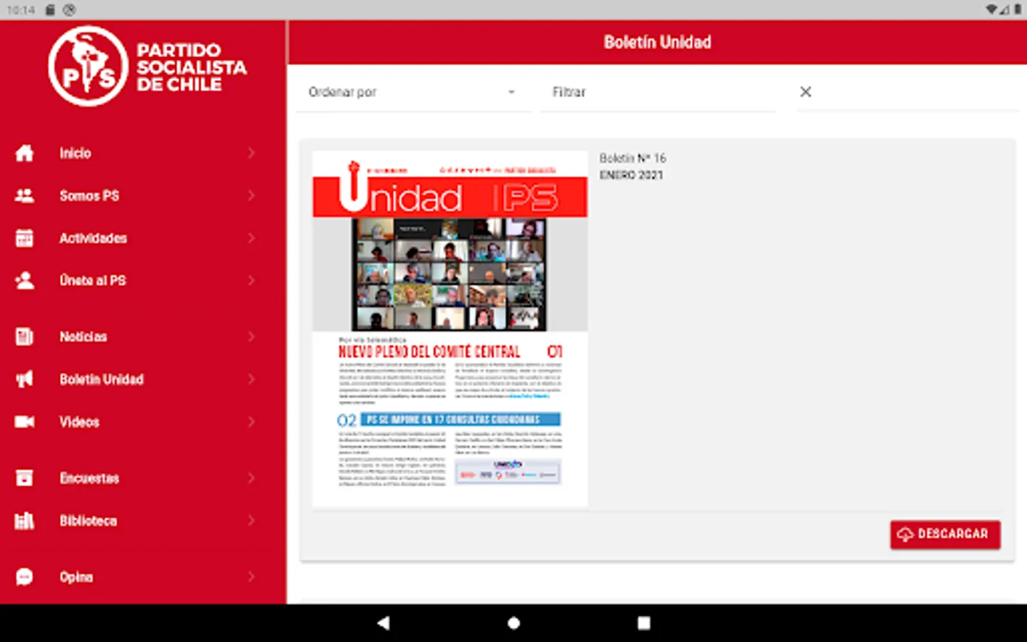This screenshot has width=1027, height=642.
Task: Open the Noticias menu item
Action: pyautogui.click(x=143, y=337)
